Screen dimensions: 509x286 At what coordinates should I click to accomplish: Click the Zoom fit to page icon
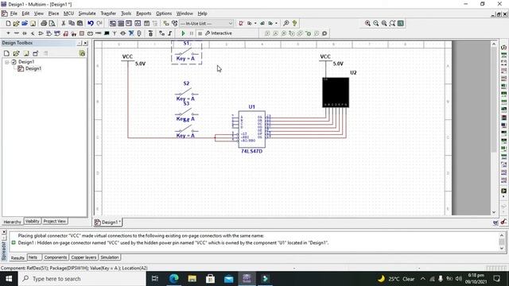pos(392,23)
